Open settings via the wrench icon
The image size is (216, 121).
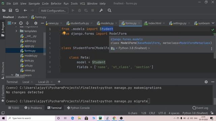tap(101, 10)
